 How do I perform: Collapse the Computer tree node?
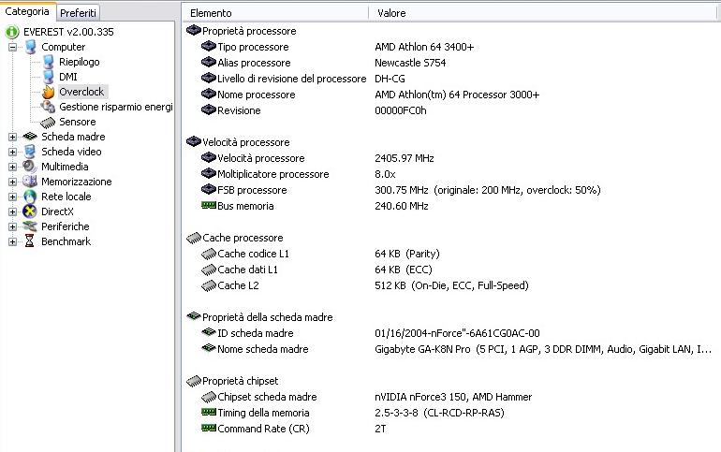[12, 48]
